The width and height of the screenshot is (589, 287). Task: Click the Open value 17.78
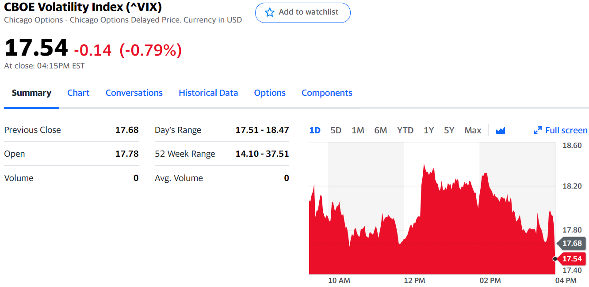coord(127,154)
